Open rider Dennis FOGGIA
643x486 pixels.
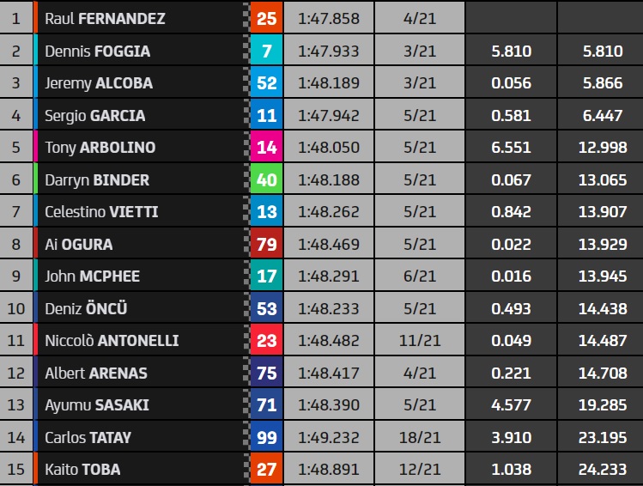[x=98, y=52]
